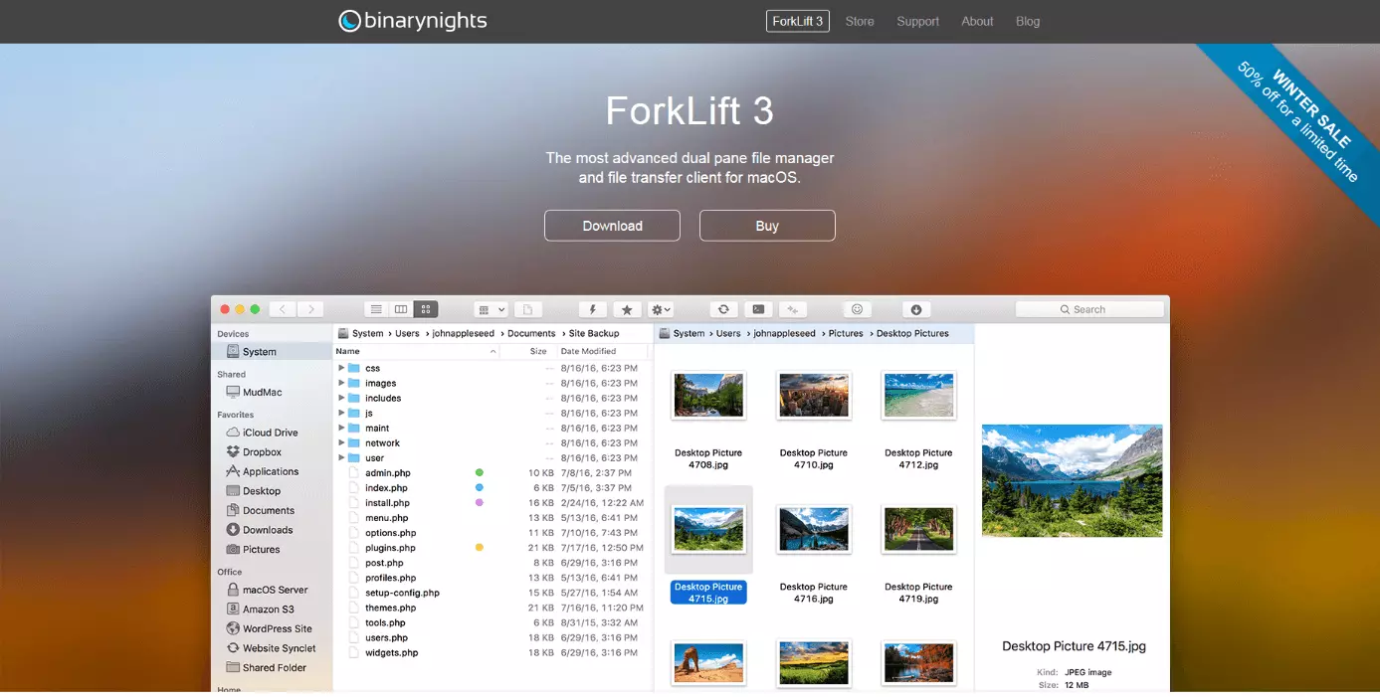Expand the css folder disclosure triangle
1380x697 pixels.
pyautogui.click(x=342, y=368)
